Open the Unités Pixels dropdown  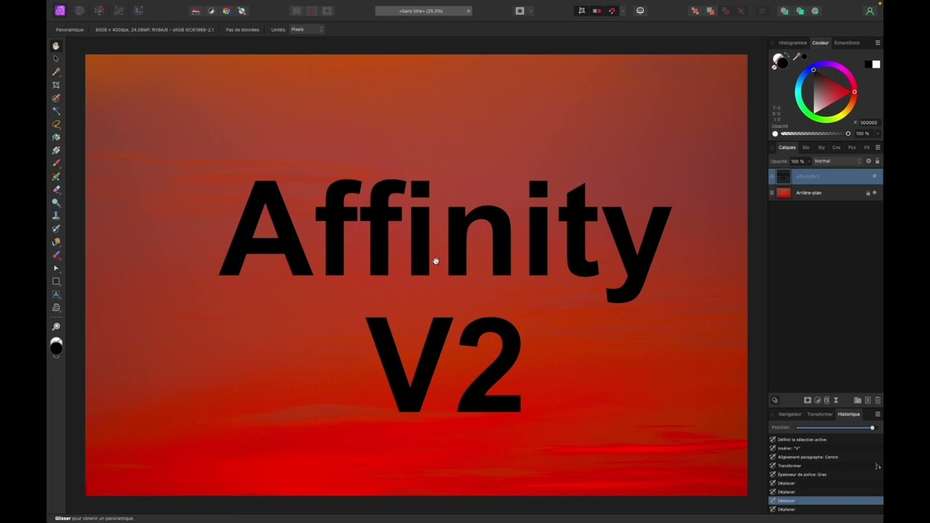pos(307,30)
